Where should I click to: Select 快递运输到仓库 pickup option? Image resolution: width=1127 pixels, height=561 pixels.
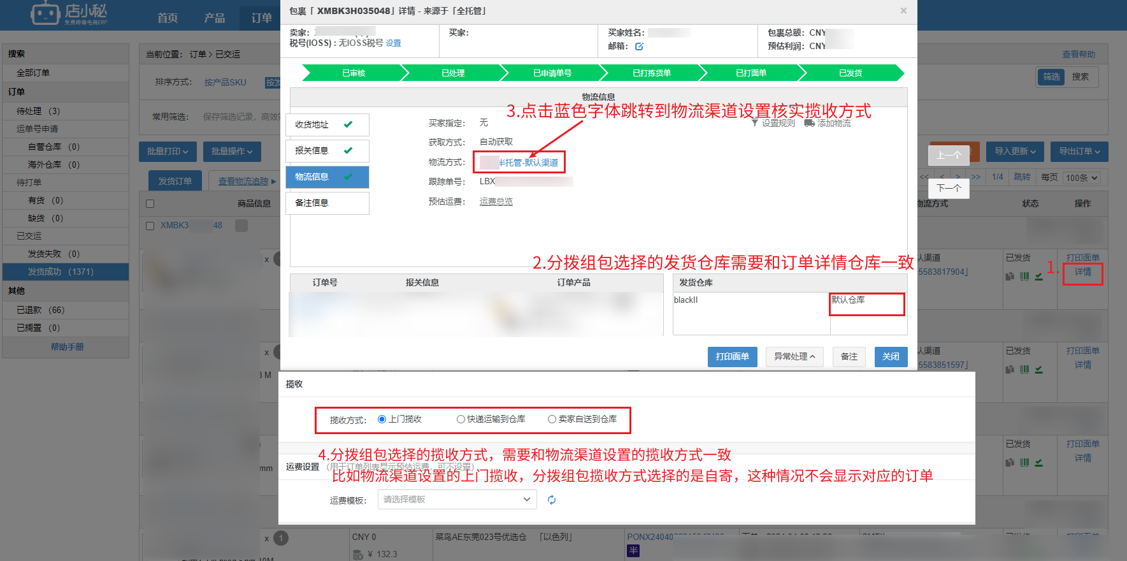click(x=461, y=419)
